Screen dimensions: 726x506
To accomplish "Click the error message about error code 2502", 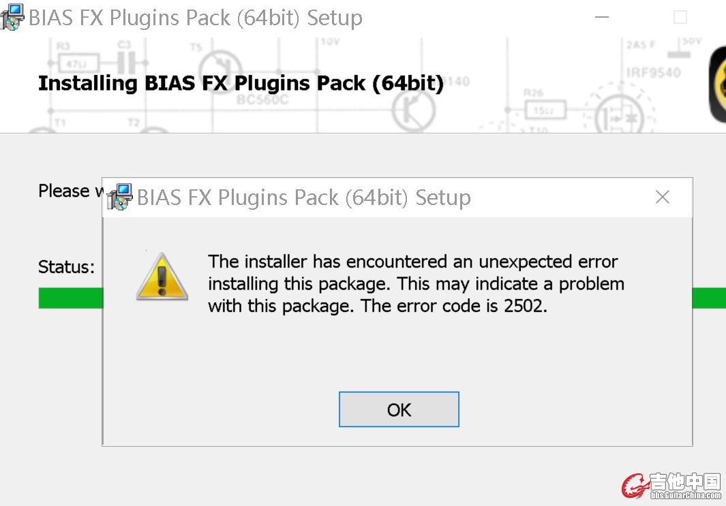I will tap(416, 283).
